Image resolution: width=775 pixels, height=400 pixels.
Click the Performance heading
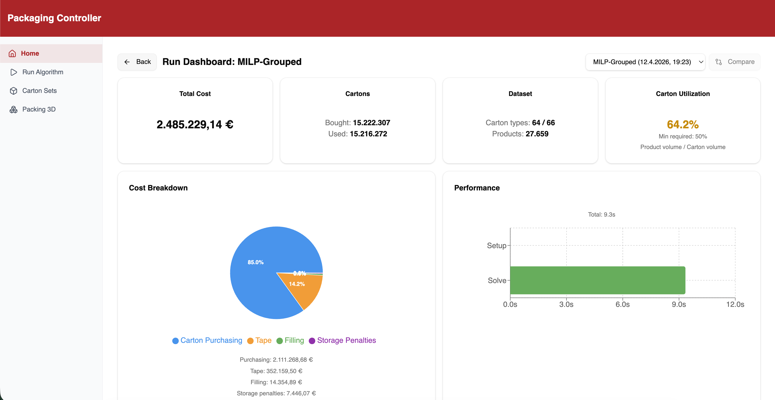click(477, 188)
